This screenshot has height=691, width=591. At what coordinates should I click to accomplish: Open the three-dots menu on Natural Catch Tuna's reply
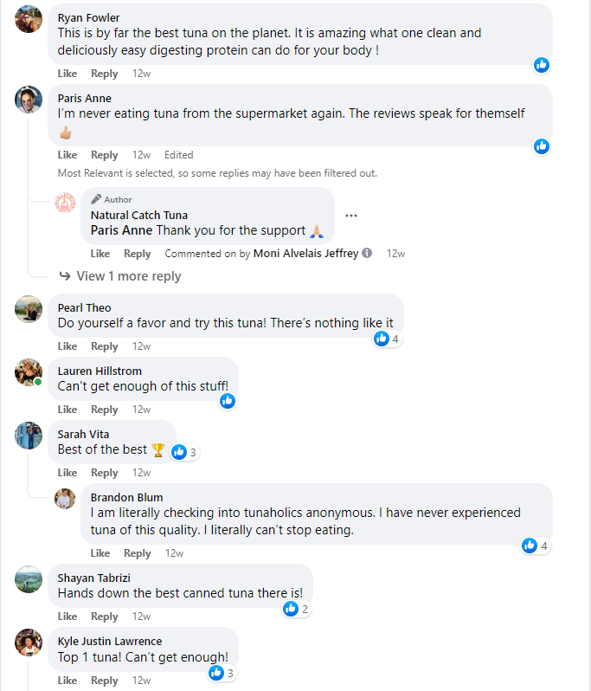351,216
